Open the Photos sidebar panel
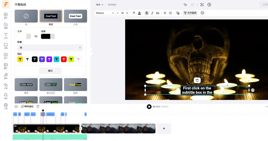Screen dimensions: 268x141 6,66
